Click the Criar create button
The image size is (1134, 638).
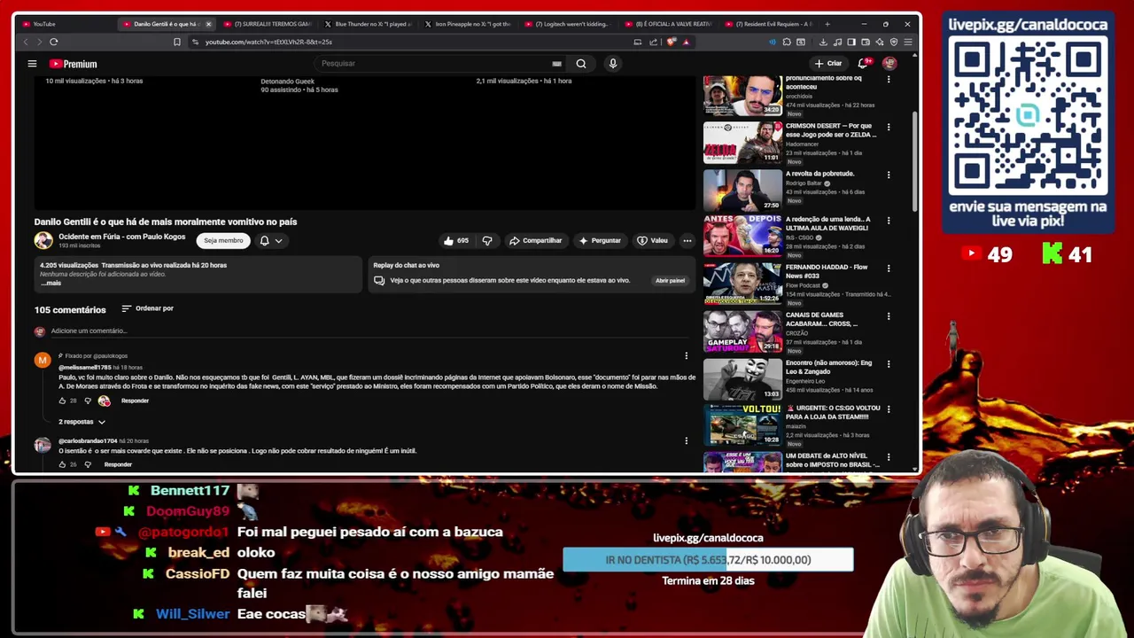[x=828, y=64]
